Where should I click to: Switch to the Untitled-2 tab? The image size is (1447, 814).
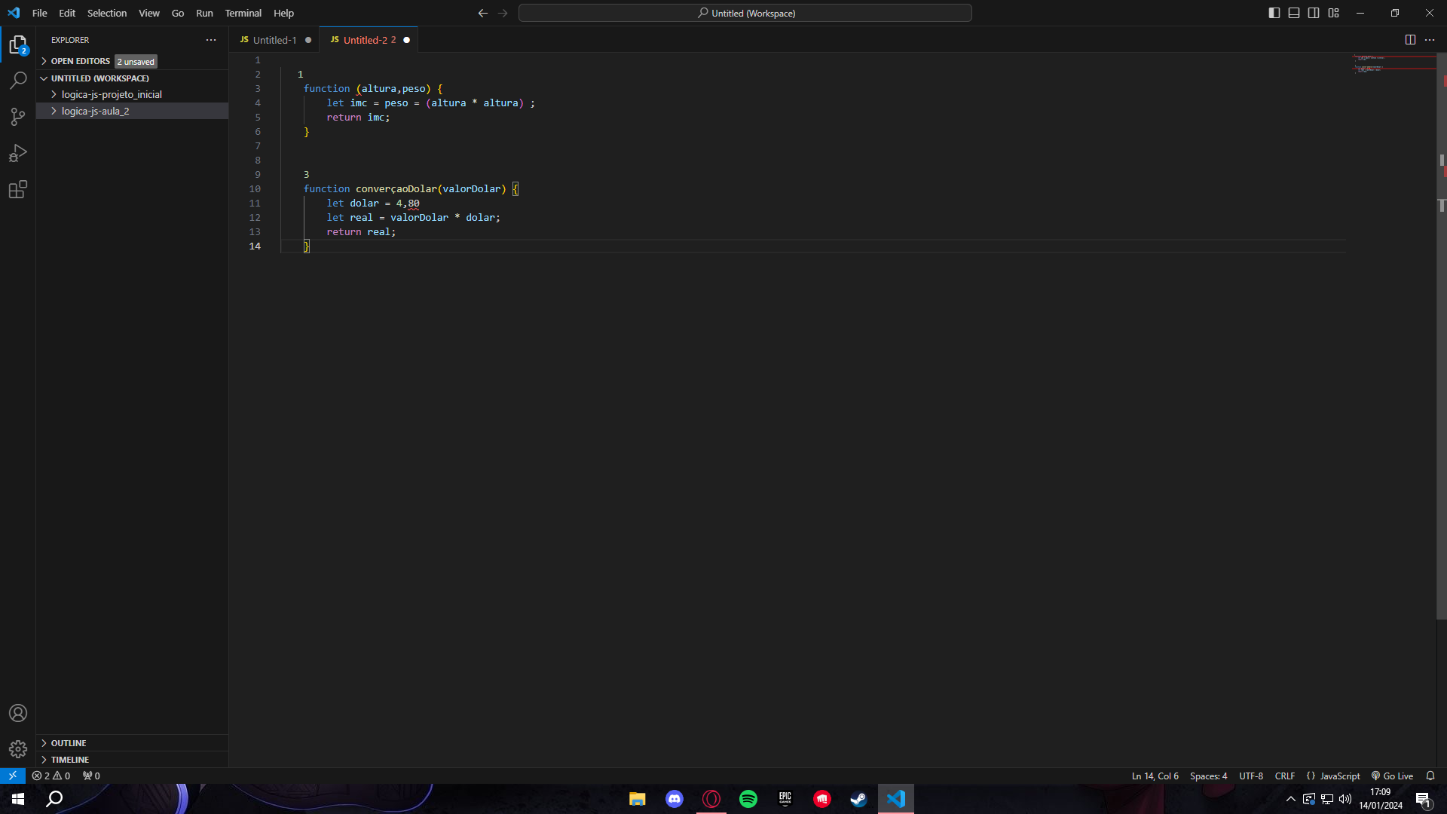click(x=369, y=40)
